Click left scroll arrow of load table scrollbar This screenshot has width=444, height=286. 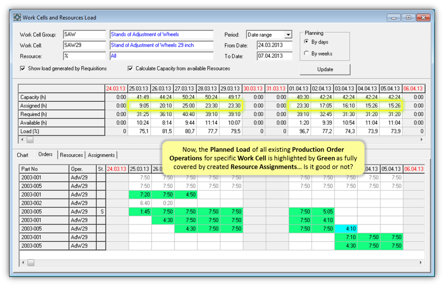pyautogui.click(x=23, y=140)
